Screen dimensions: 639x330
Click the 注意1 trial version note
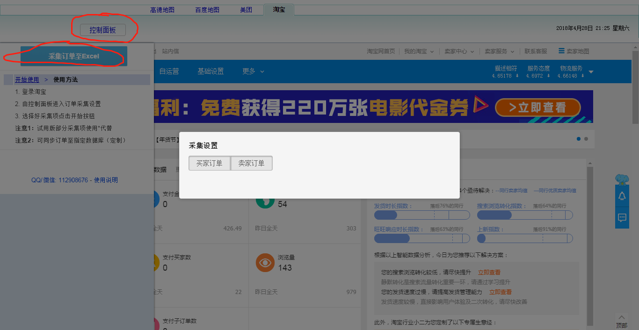click(x=64, y=128)
